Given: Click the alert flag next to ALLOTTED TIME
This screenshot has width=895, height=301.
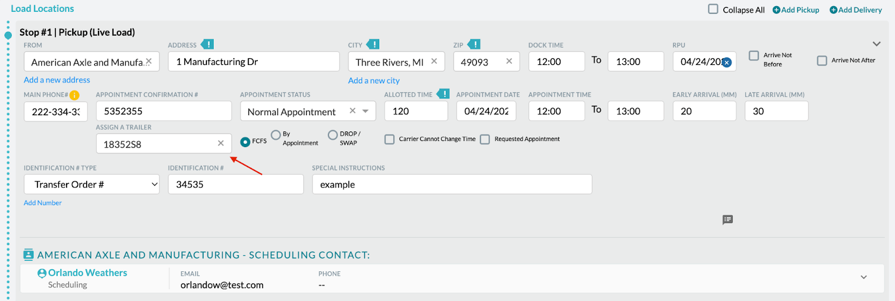Looking at the screenshot, I should point(443,94).
